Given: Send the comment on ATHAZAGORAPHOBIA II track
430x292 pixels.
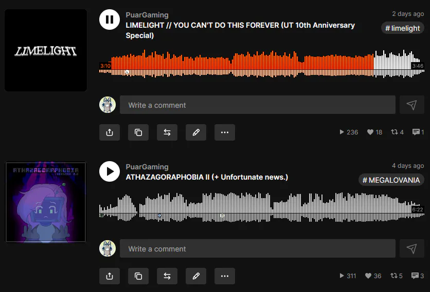Looking at the screenshot, I should 412,248.
